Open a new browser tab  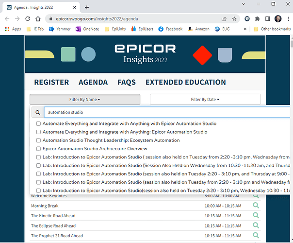[87, 7]
